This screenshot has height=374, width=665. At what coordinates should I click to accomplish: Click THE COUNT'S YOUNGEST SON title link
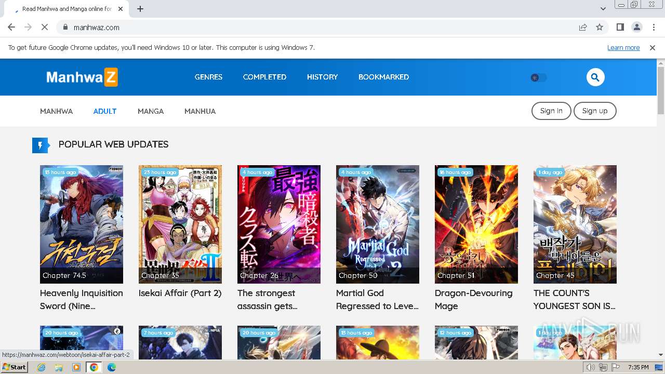575,300
